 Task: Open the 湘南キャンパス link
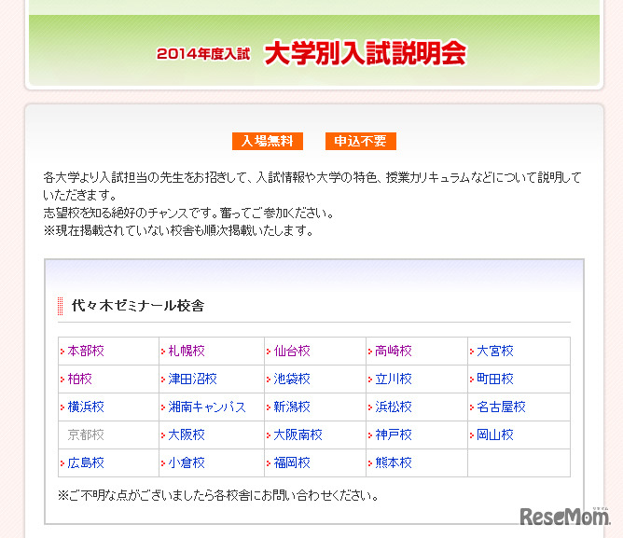[207, 407]
